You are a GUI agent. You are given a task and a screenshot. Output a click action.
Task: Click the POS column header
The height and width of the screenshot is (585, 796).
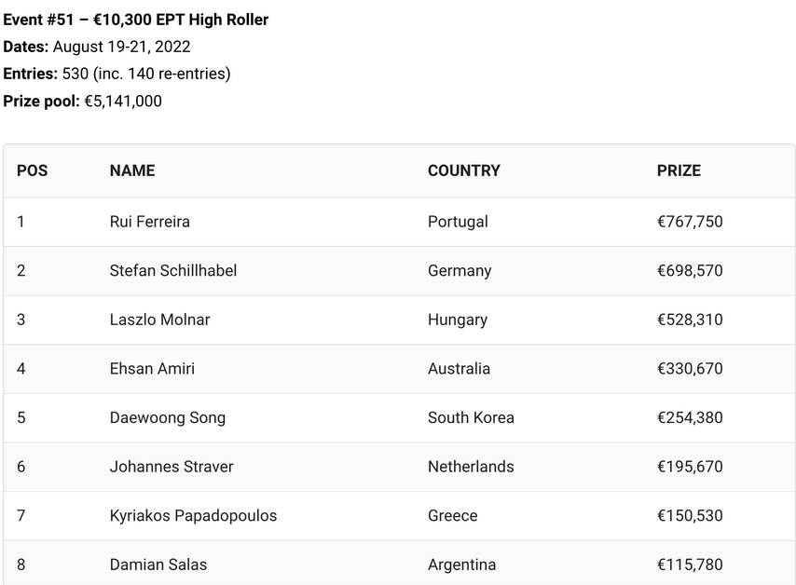click(x=32, y=170)
